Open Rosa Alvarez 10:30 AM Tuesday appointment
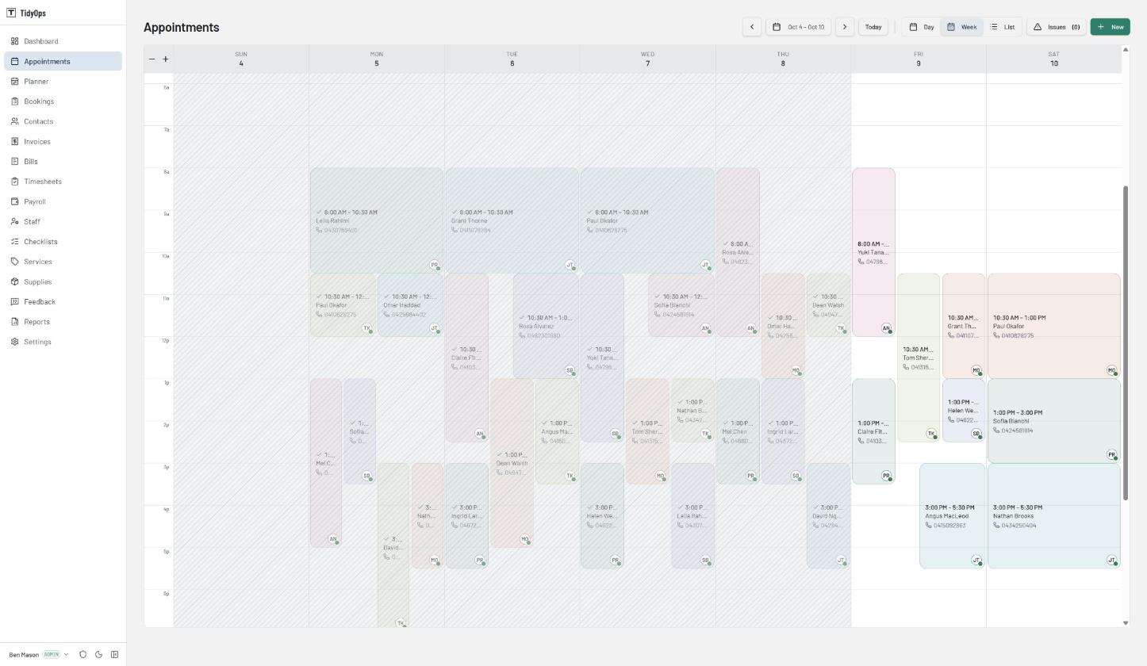Viewport: 1147px width, 666px height. click(x=546, y=326)
